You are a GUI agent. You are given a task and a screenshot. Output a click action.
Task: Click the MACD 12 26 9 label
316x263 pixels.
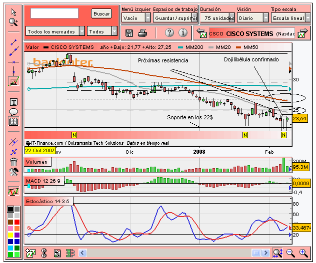tap(44, 181)
